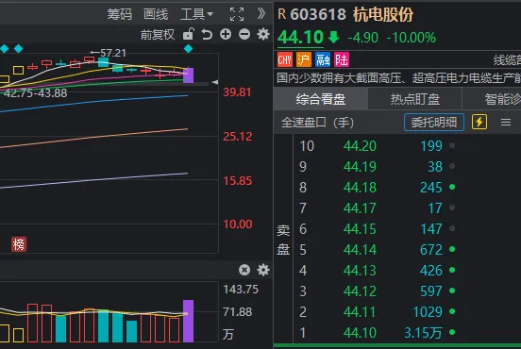
Task: Switch to the 热点盯盘 tab
Action: coord(415,99)
